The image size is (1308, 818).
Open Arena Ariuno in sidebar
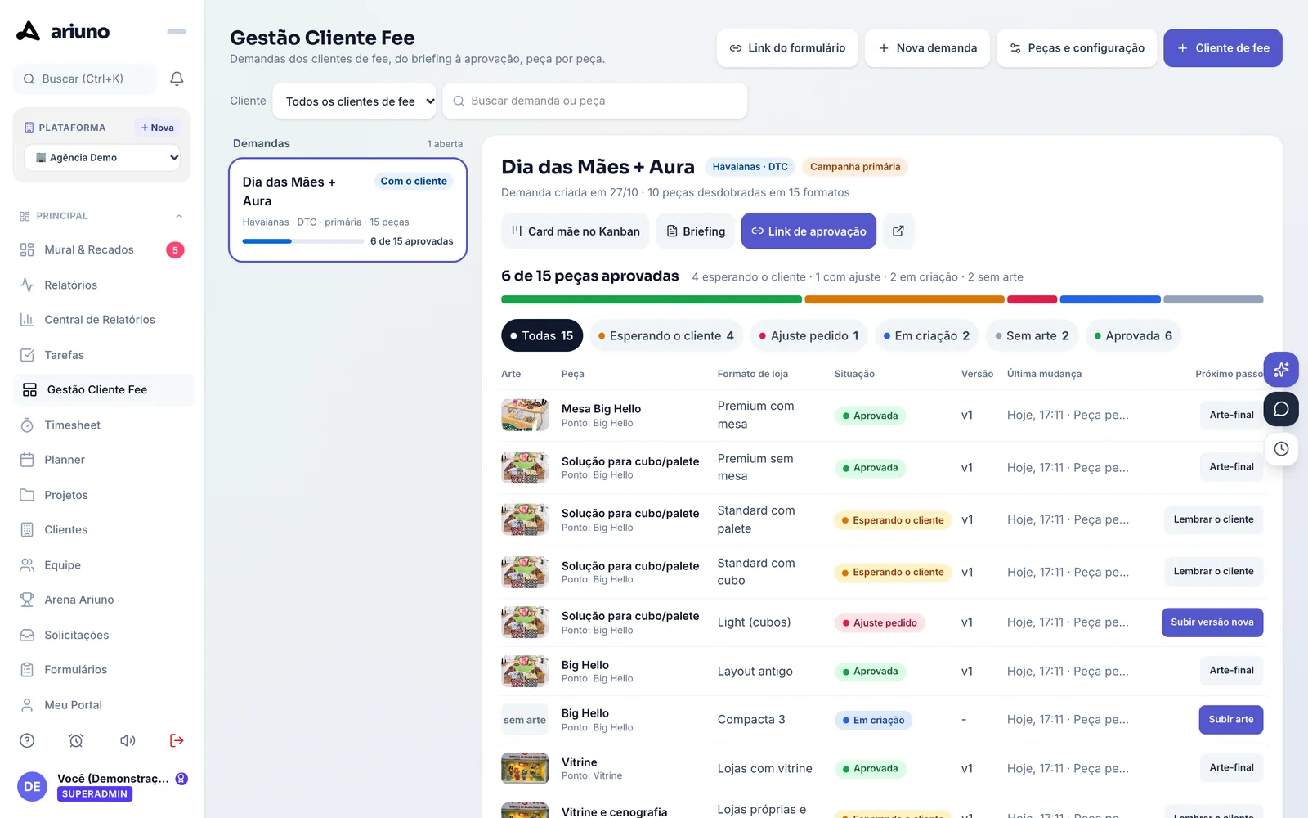pyautogui.click(x=103, y=600)
